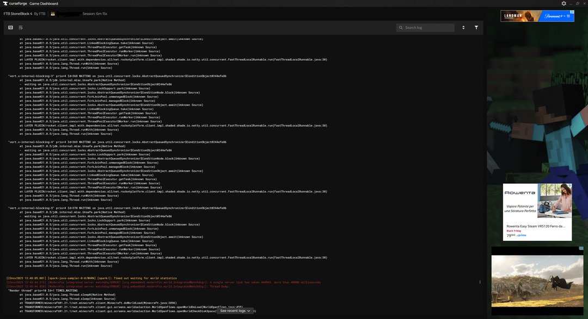The width and height of the screenshot is (588, 319).
Task: Click the log view icon in toolbar
Action: point(11,27)
